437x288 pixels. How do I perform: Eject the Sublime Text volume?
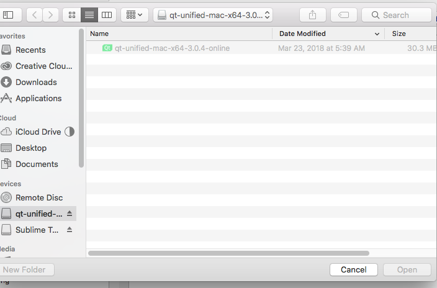(70, 230)
